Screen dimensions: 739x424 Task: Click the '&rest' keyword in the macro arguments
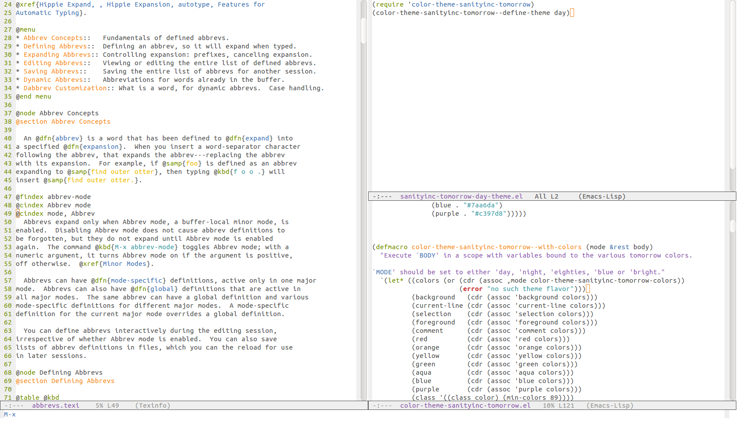[x=619, y=247]
